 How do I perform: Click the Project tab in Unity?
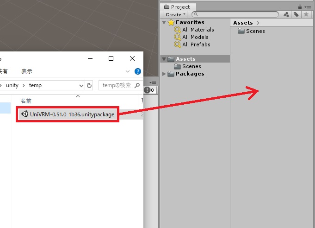[177, 7]
